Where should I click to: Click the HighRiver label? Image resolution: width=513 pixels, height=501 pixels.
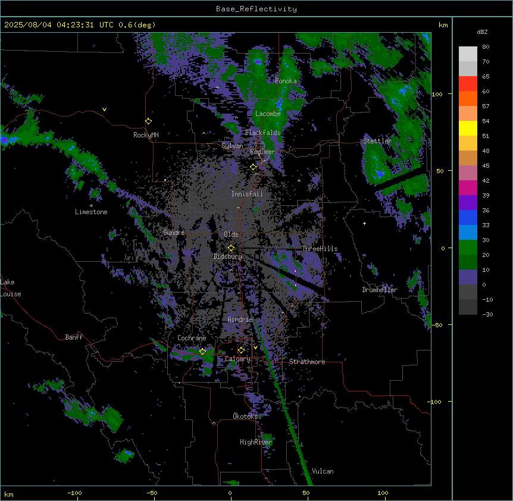(256, 442)
